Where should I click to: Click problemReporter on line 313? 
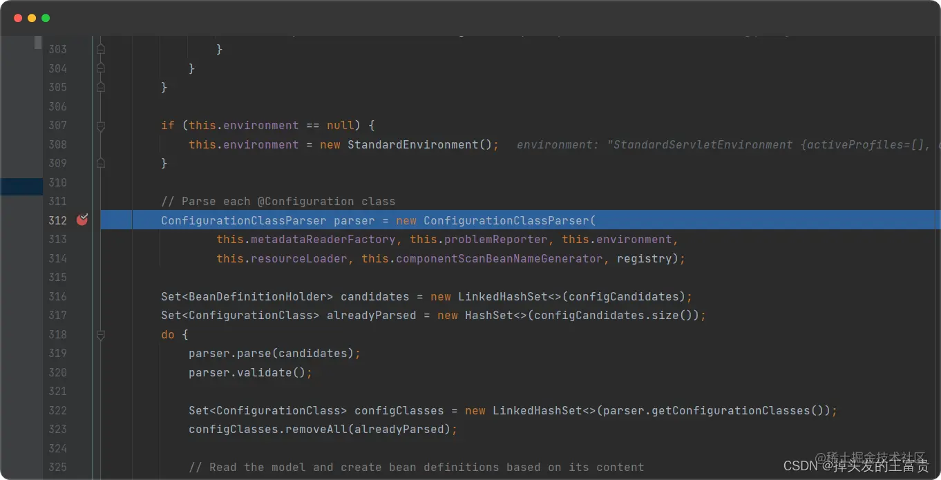[496, 239]
